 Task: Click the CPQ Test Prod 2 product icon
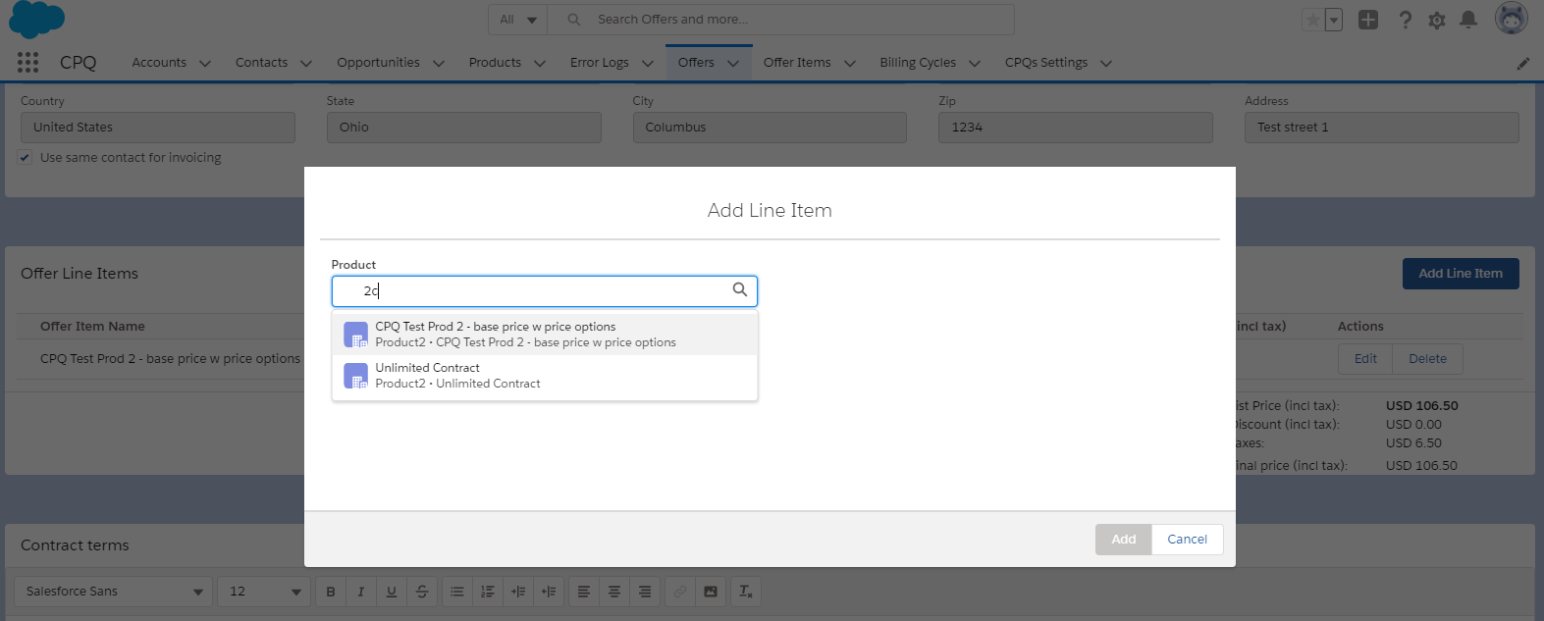click(355, 335)
